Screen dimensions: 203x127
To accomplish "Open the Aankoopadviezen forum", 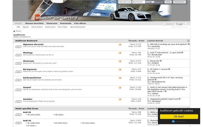I will tap(32, 78).
